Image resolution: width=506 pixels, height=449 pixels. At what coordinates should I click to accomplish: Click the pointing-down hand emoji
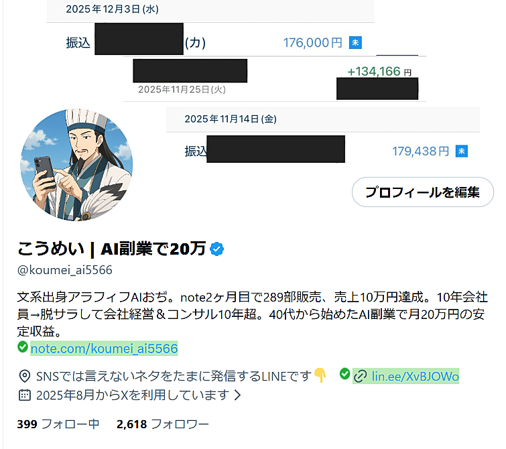(320, 375)
